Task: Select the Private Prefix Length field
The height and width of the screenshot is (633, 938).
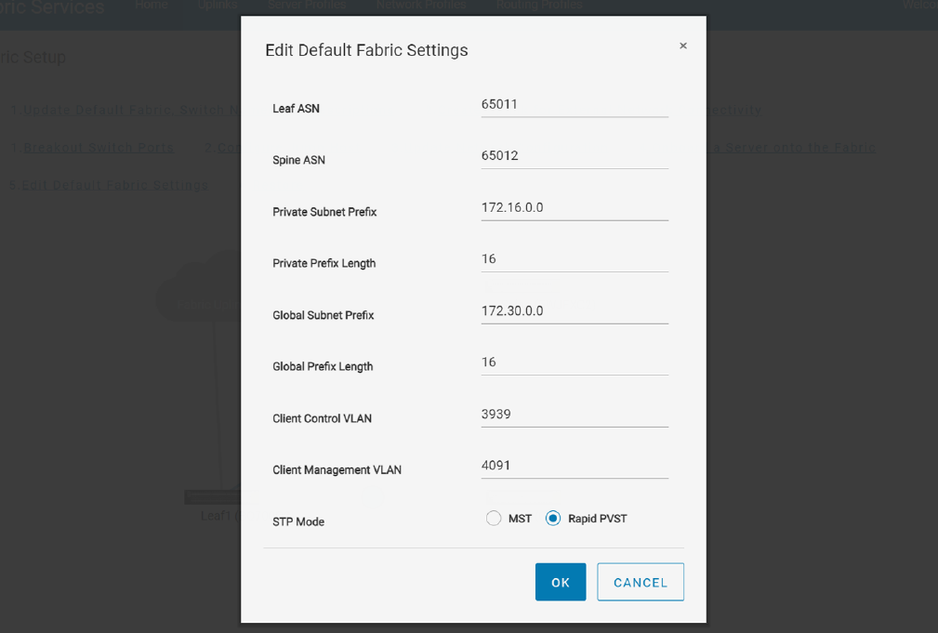Action: pyautogui.click(x=575, y=259)
